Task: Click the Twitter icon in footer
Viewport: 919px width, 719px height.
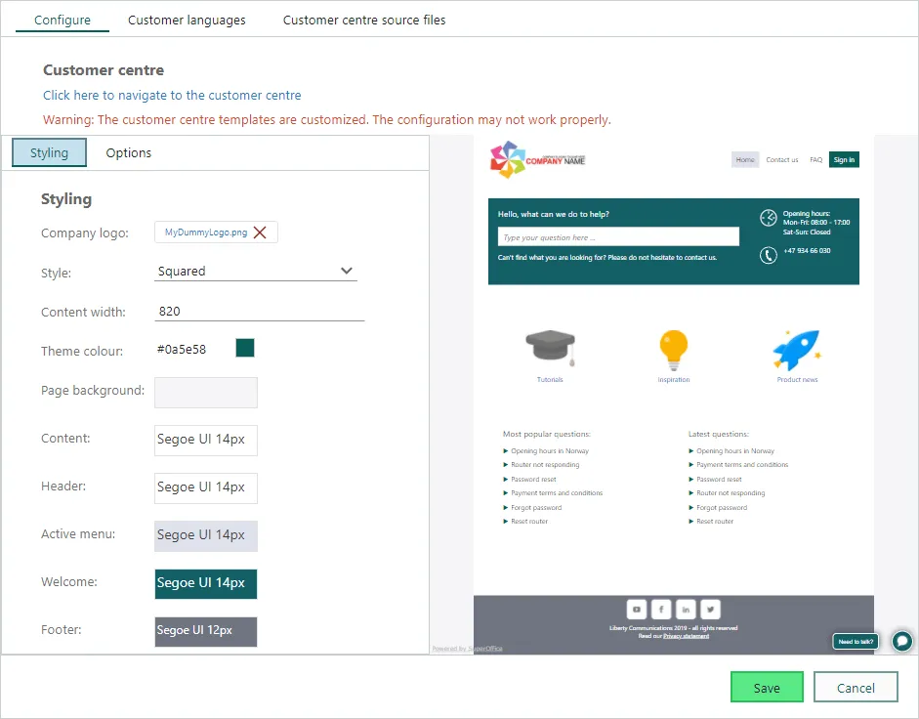Action: [x=711, y=608]
